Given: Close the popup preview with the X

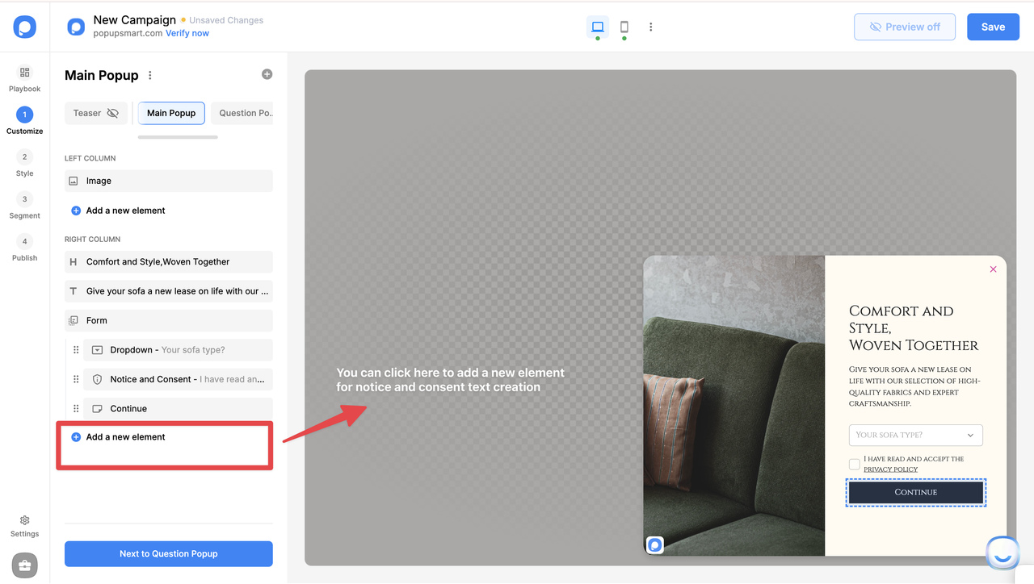Looking at the screenshot, I should click(993, 269).
